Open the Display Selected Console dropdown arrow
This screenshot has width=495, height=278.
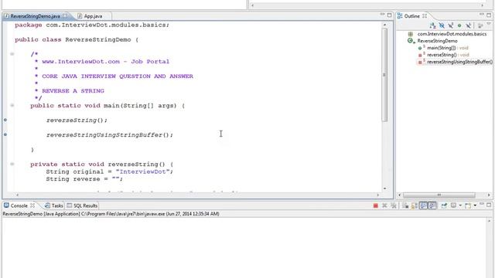[460, 205]
